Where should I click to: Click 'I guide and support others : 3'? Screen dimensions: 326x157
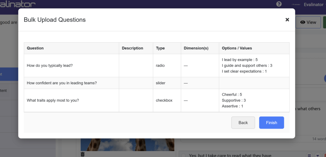[x=247, y=65]
